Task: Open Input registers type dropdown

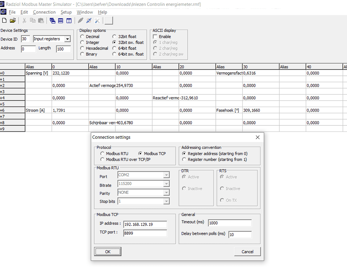Action: point(67,39)
